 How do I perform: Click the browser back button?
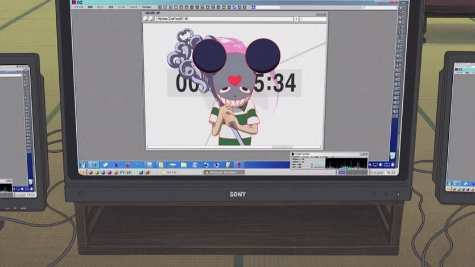146,19
